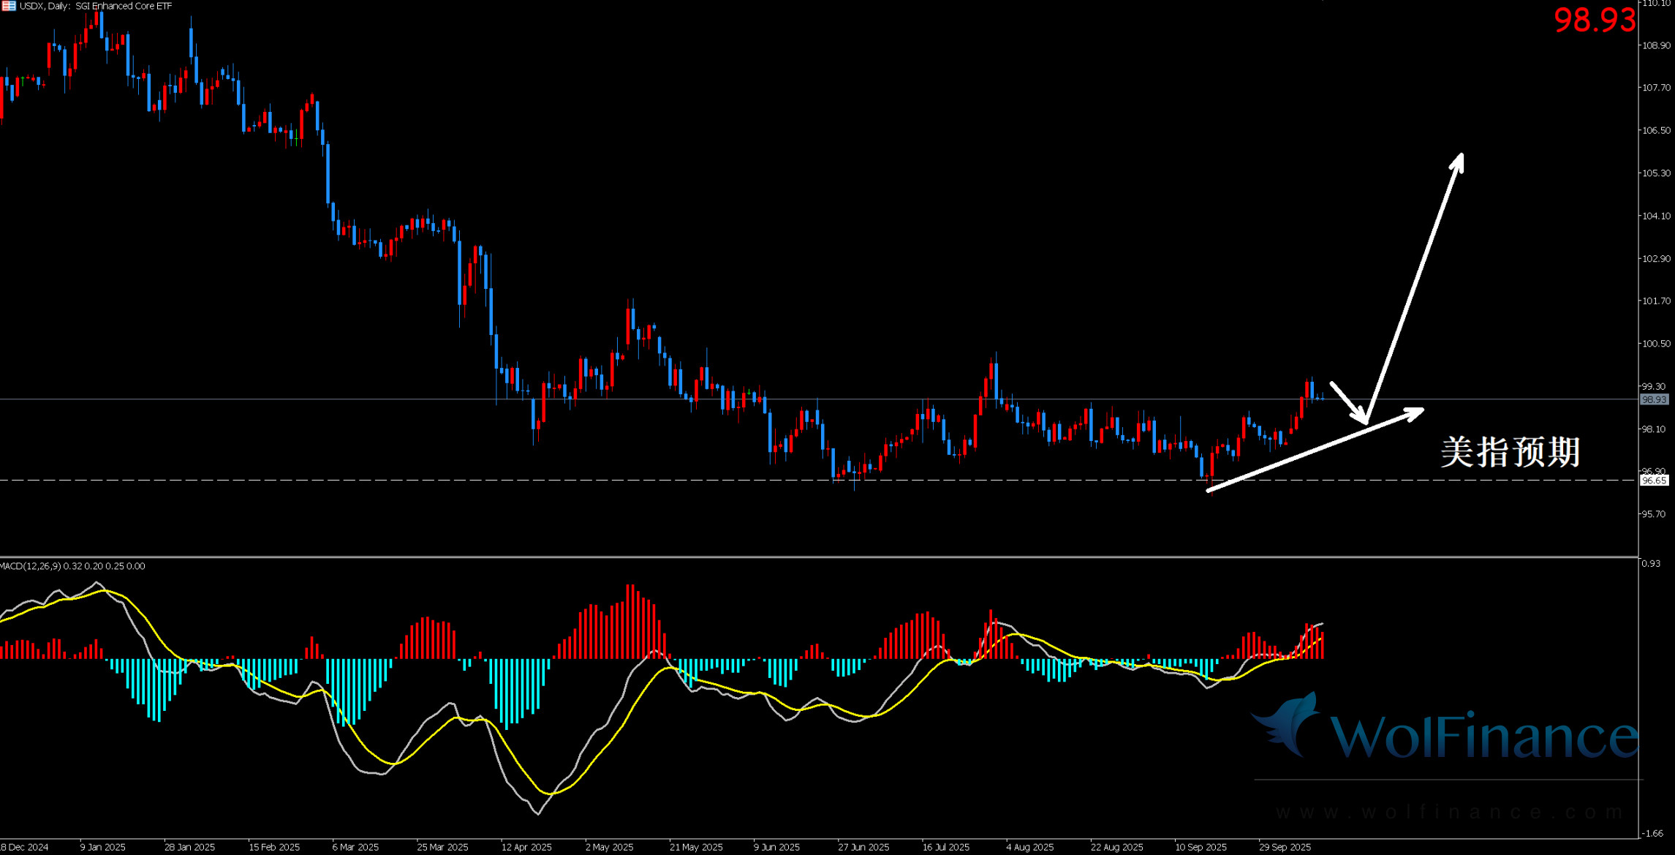Click the 104.10 price scale label
Viewport: 1675px width, 855px height.
1656,216
